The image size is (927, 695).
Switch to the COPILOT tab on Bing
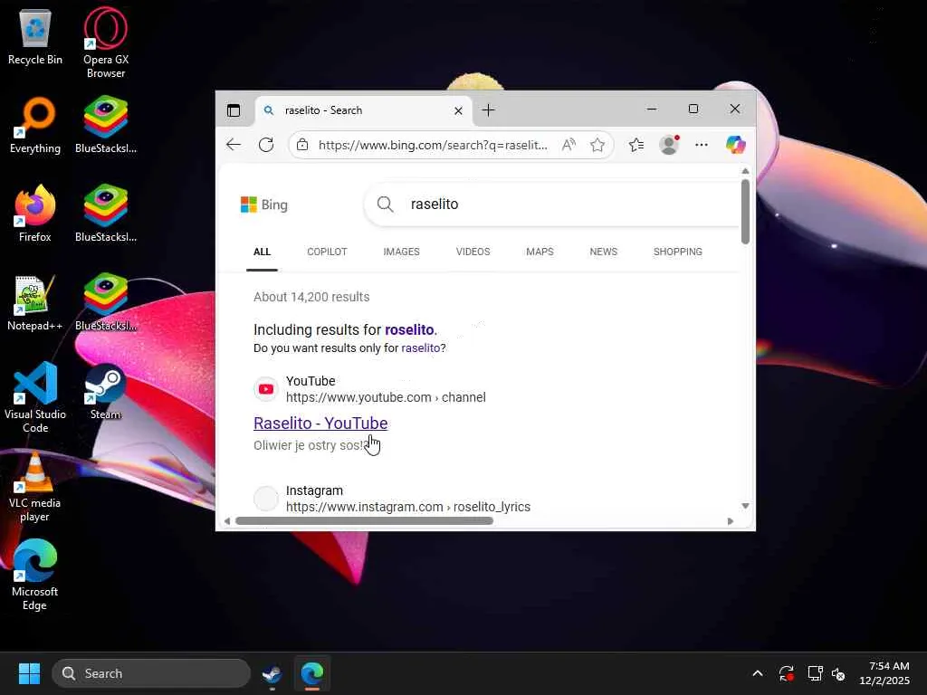point(327,252)
